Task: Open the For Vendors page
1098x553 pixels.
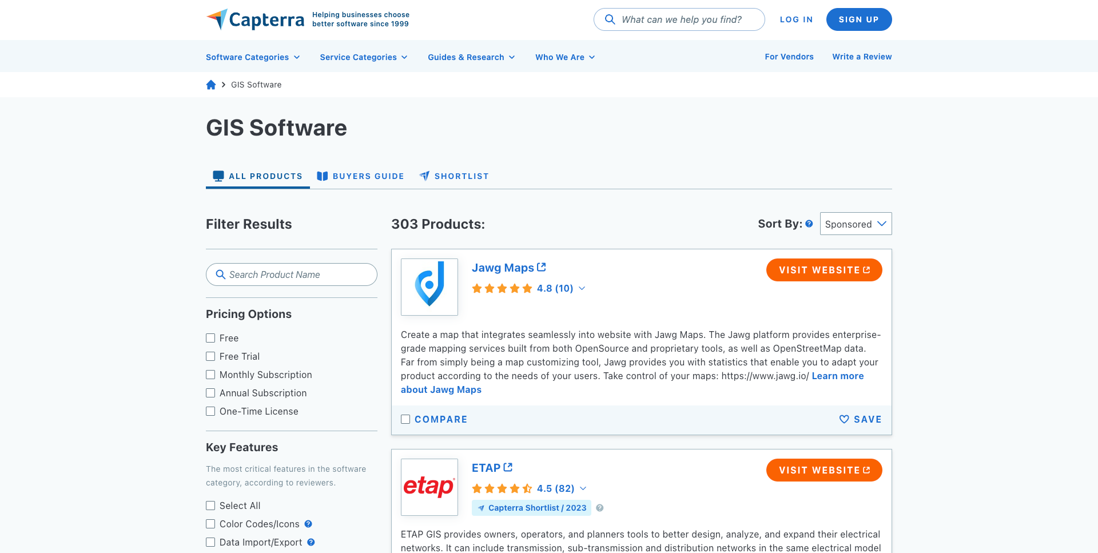Action: click(x=789, y=57)
